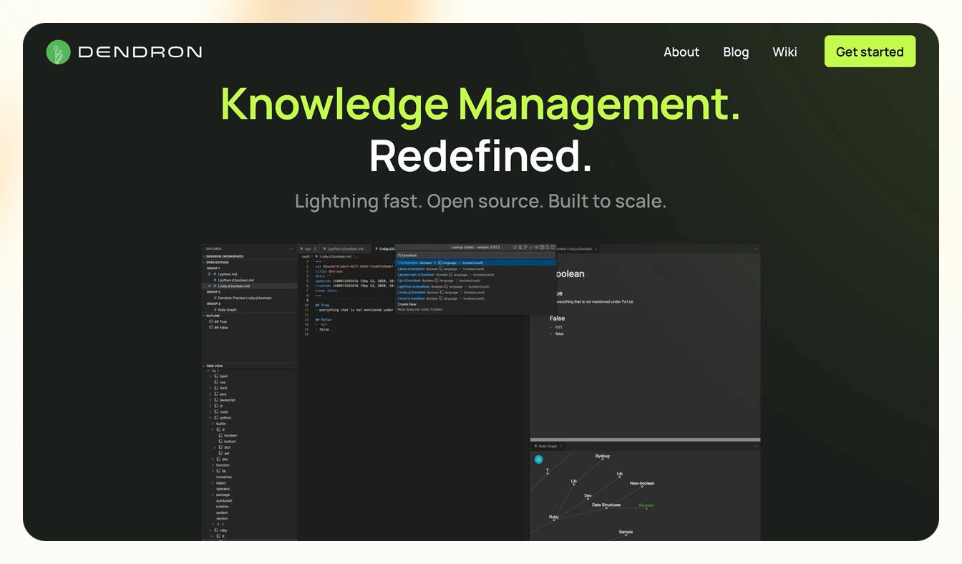Screen dimensions: 962x564
Task: Select quickstart note in Tree View
Action: tap(224, 500)
